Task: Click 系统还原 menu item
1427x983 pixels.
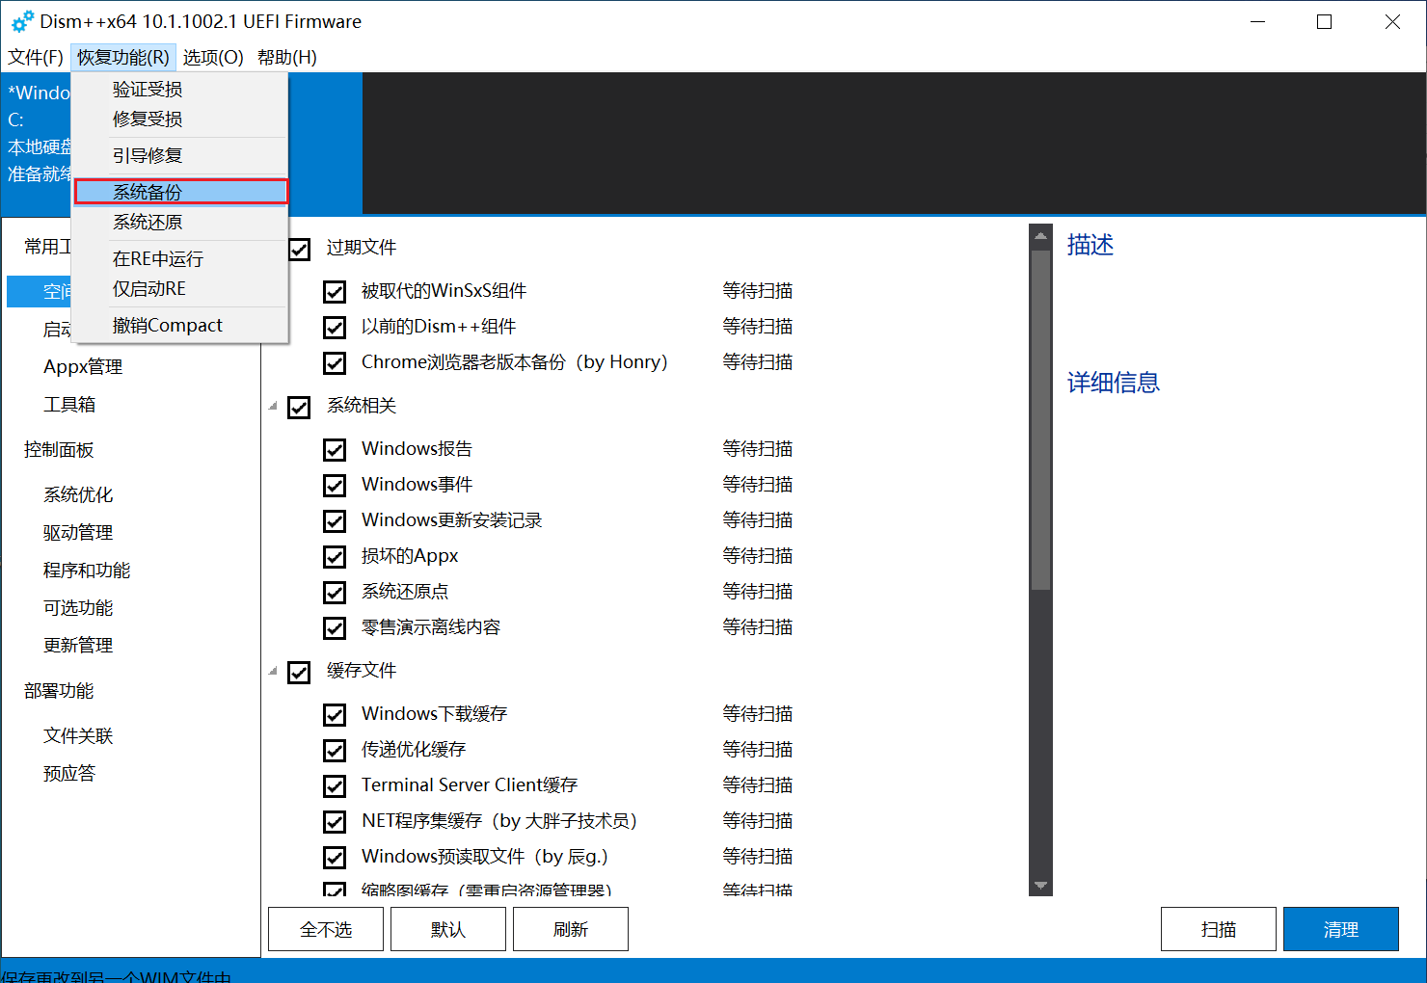Action: tap(180, 222)
